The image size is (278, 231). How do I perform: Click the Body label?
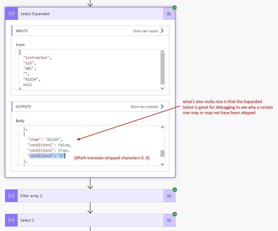click(20, 121)
